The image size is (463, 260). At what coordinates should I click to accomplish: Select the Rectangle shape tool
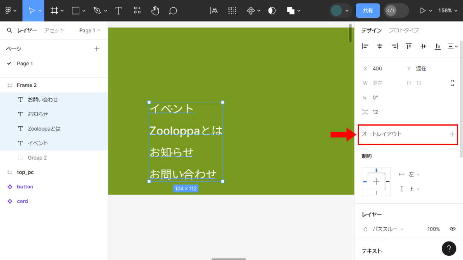click(x=76, y=10)
